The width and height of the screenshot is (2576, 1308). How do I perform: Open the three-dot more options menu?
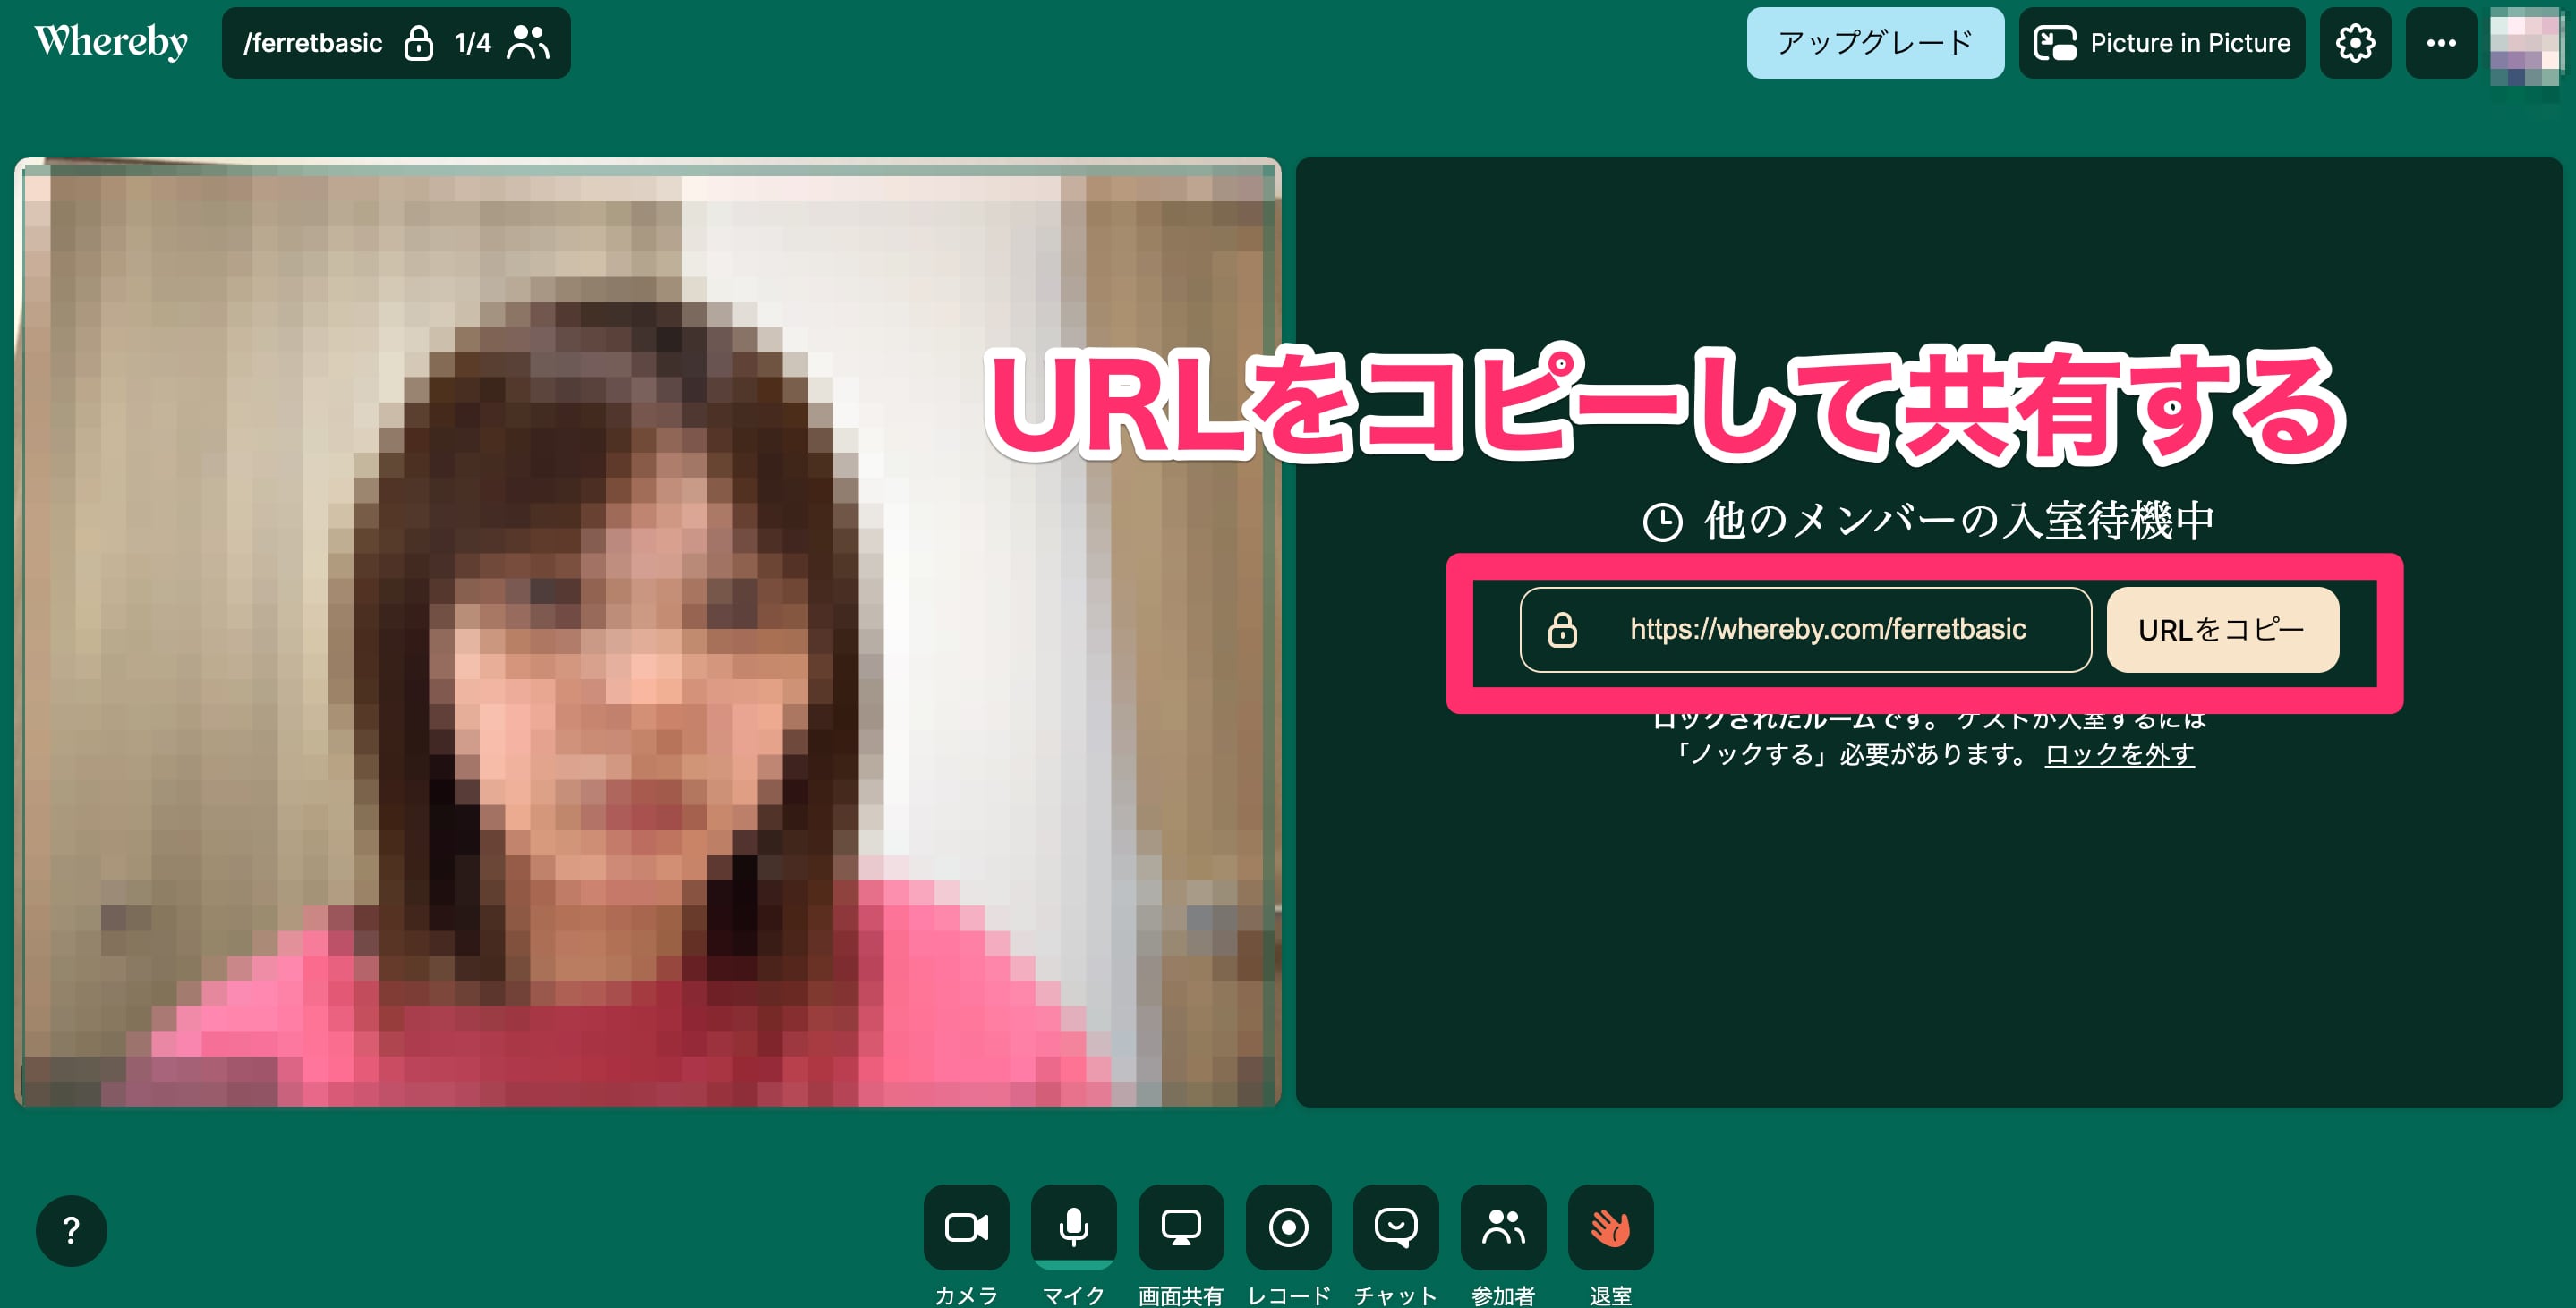[x=2441, y=43]
